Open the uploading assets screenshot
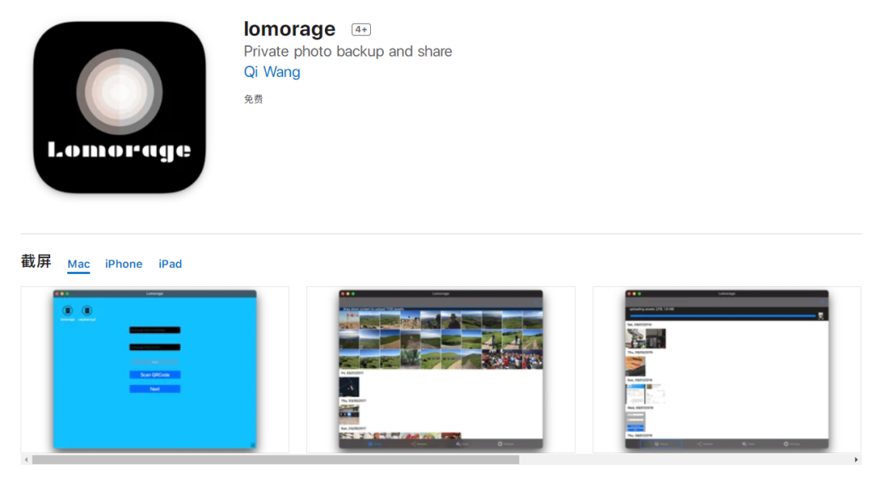 (727, 370)
